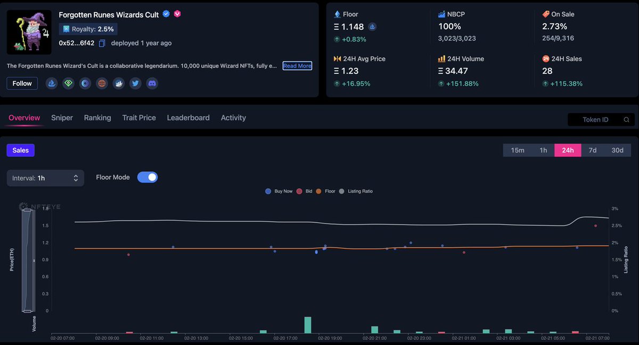Click the volume change +151.88%
Screen dimensions: 639x345
click(458, 83)
